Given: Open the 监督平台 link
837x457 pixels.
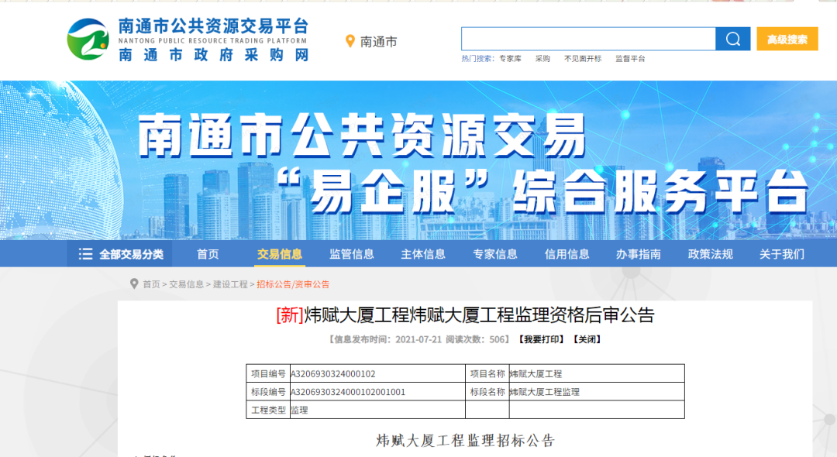Looking at the screenshot, I should [x=632, y=58].
